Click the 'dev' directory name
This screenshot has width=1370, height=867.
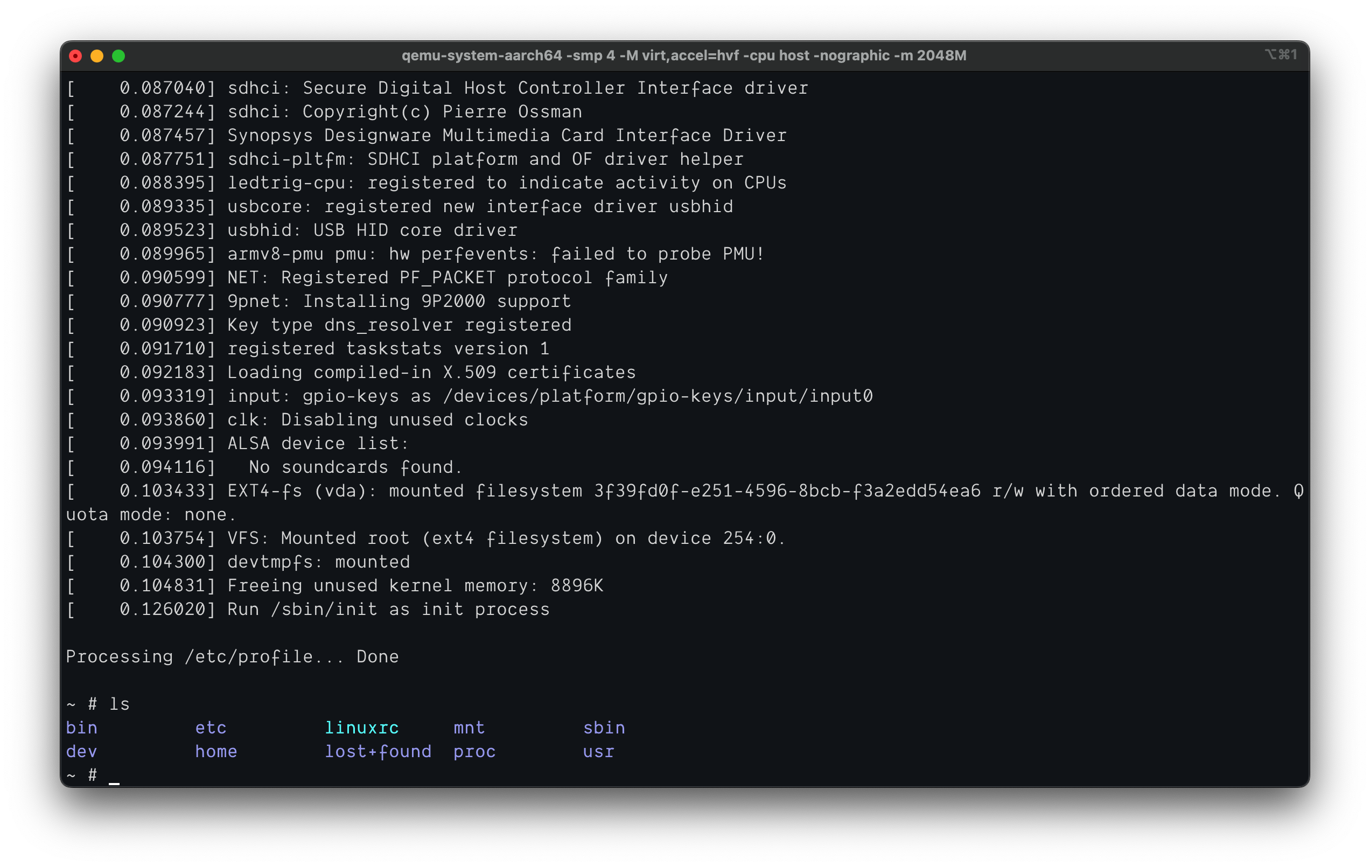[x=82, y=752]
